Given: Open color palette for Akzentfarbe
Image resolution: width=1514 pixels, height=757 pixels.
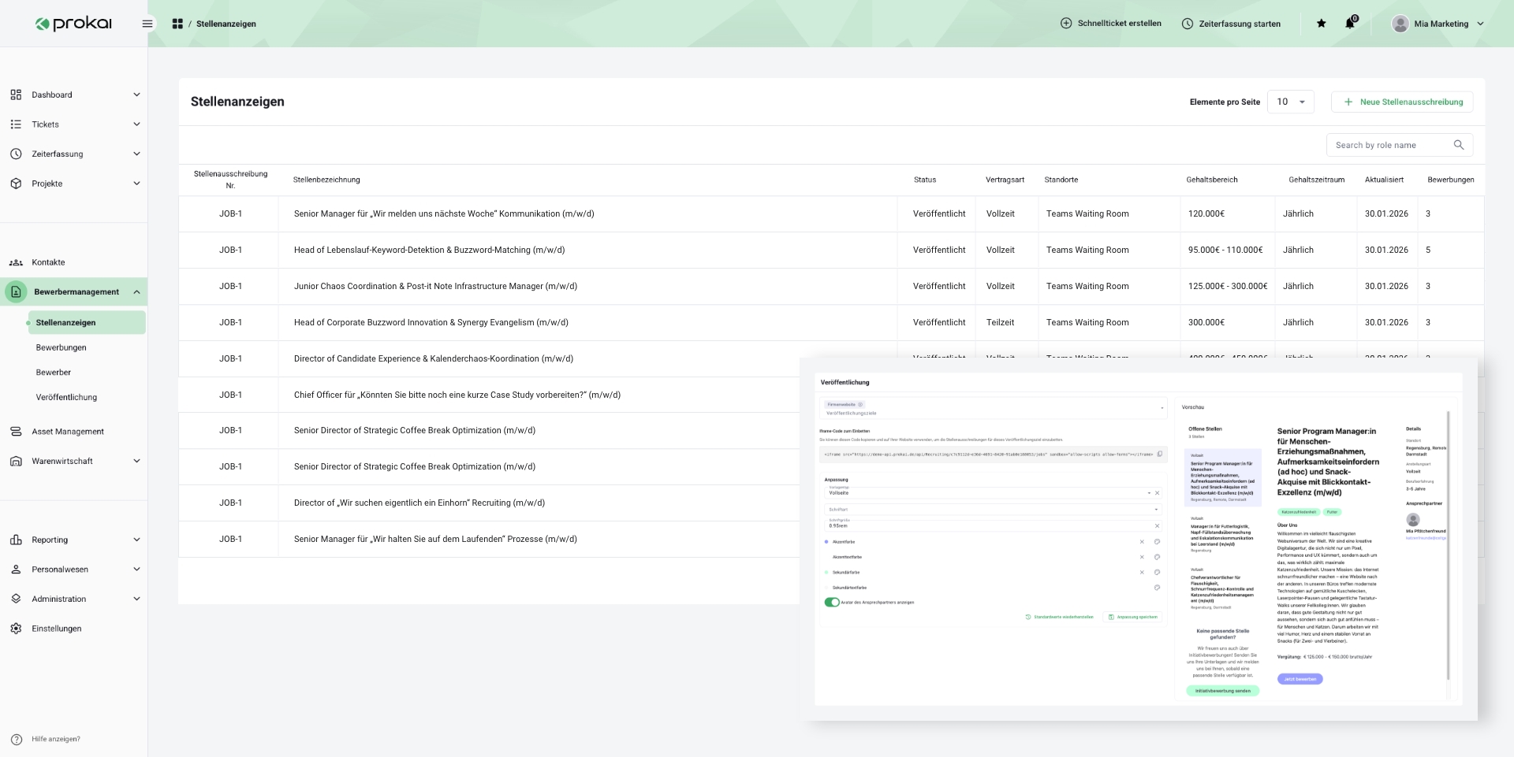Looking at the screenshot, I should click(x=1157, y=542).
